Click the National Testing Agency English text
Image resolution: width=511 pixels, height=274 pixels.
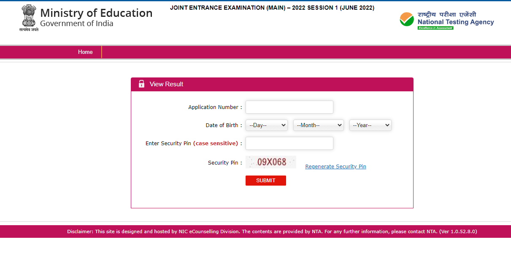pyautogui.click(x=455, y=22)
